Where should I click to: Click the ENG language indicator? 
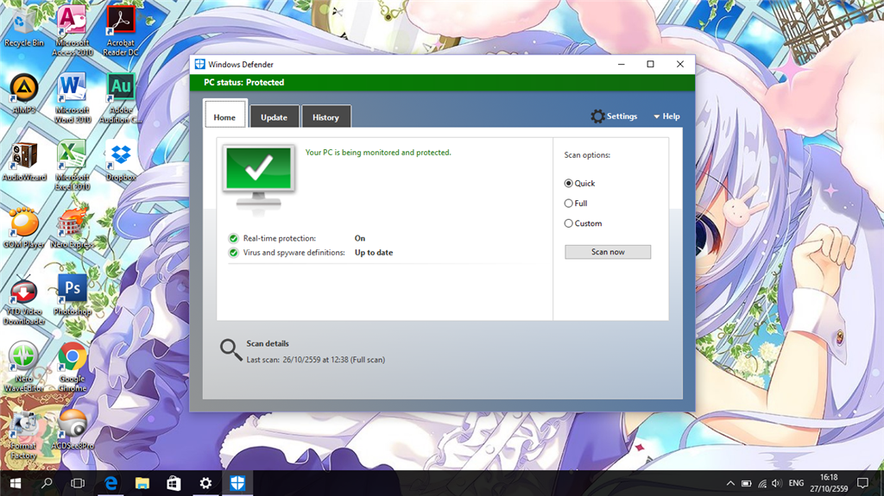point(796,483)
